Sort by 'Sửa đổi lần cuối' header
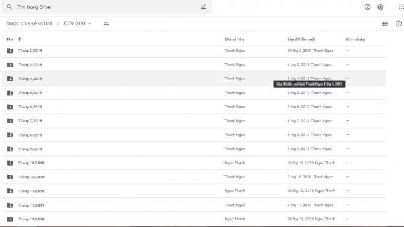404x227 pixels. [x=301, y=39]
